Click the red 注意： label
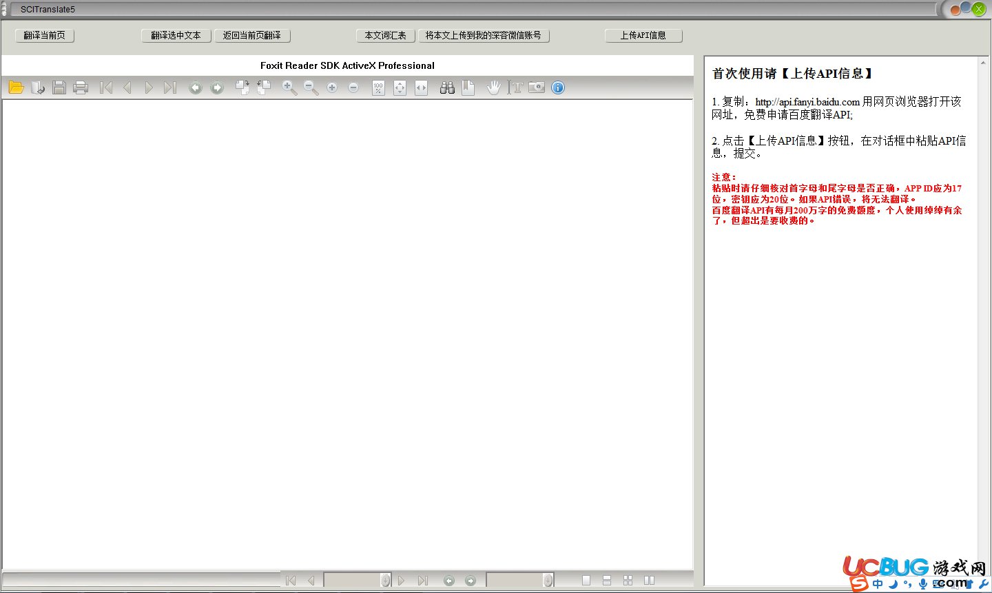The image size is (992, 593). (724, 177)
